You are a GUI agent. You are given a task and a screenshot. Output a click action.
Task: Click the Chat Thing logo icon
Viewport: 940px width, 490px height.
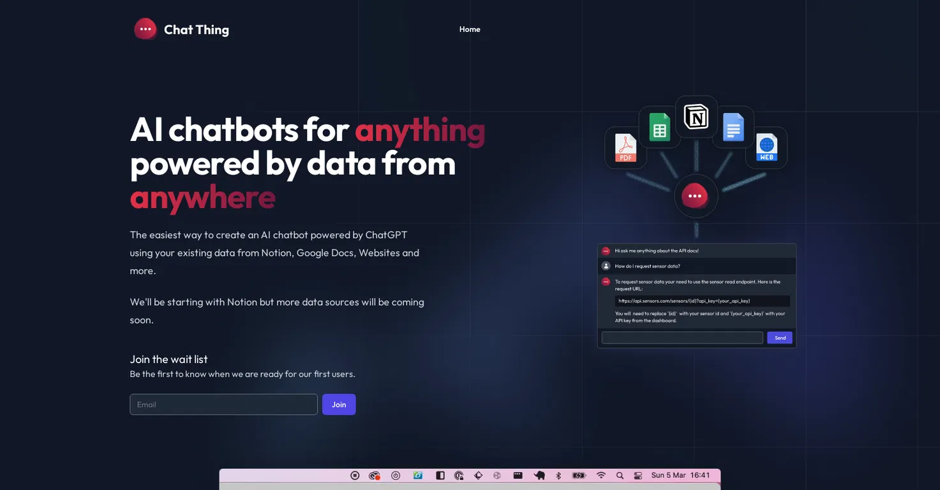145,29
